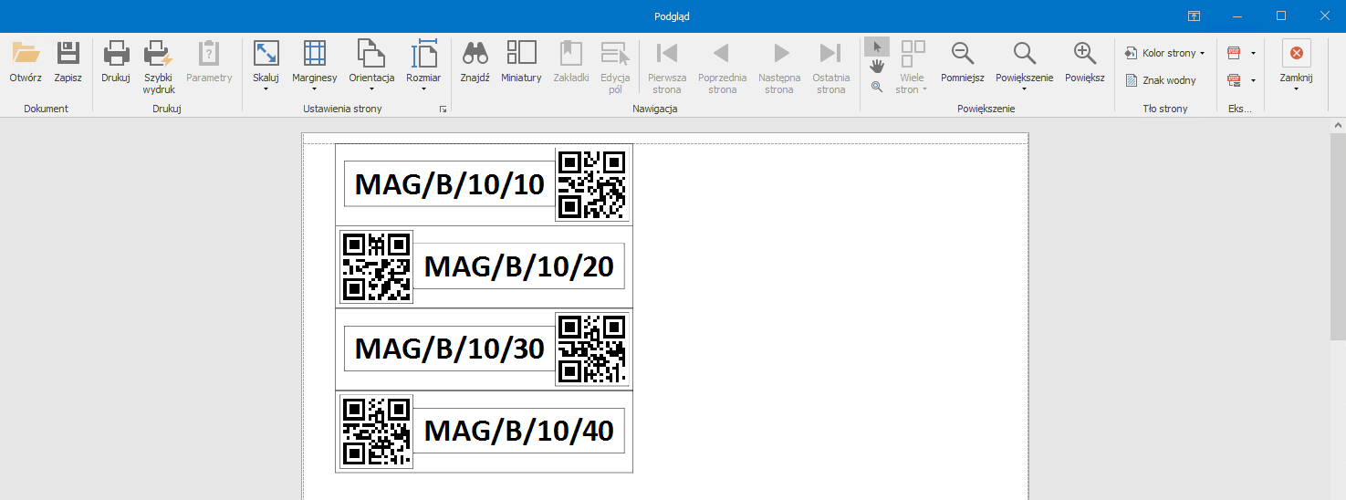The image size is (1346, 500).
Task: Expand the PDF export format dropdown arrow
Action: point(1254,53)
